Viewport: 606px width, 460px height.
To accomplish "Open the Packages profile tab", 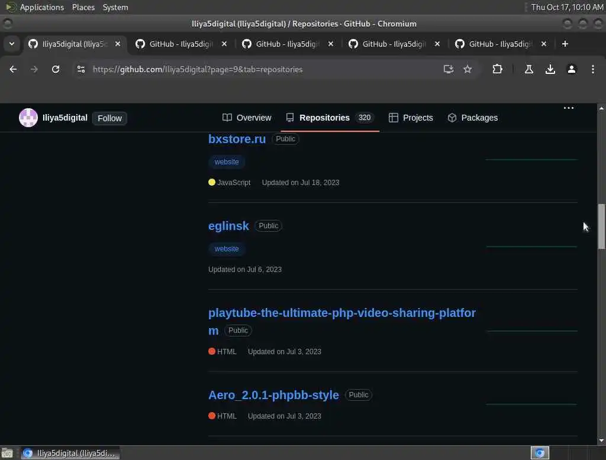I will pyautogui.click(x=472, y=118).
